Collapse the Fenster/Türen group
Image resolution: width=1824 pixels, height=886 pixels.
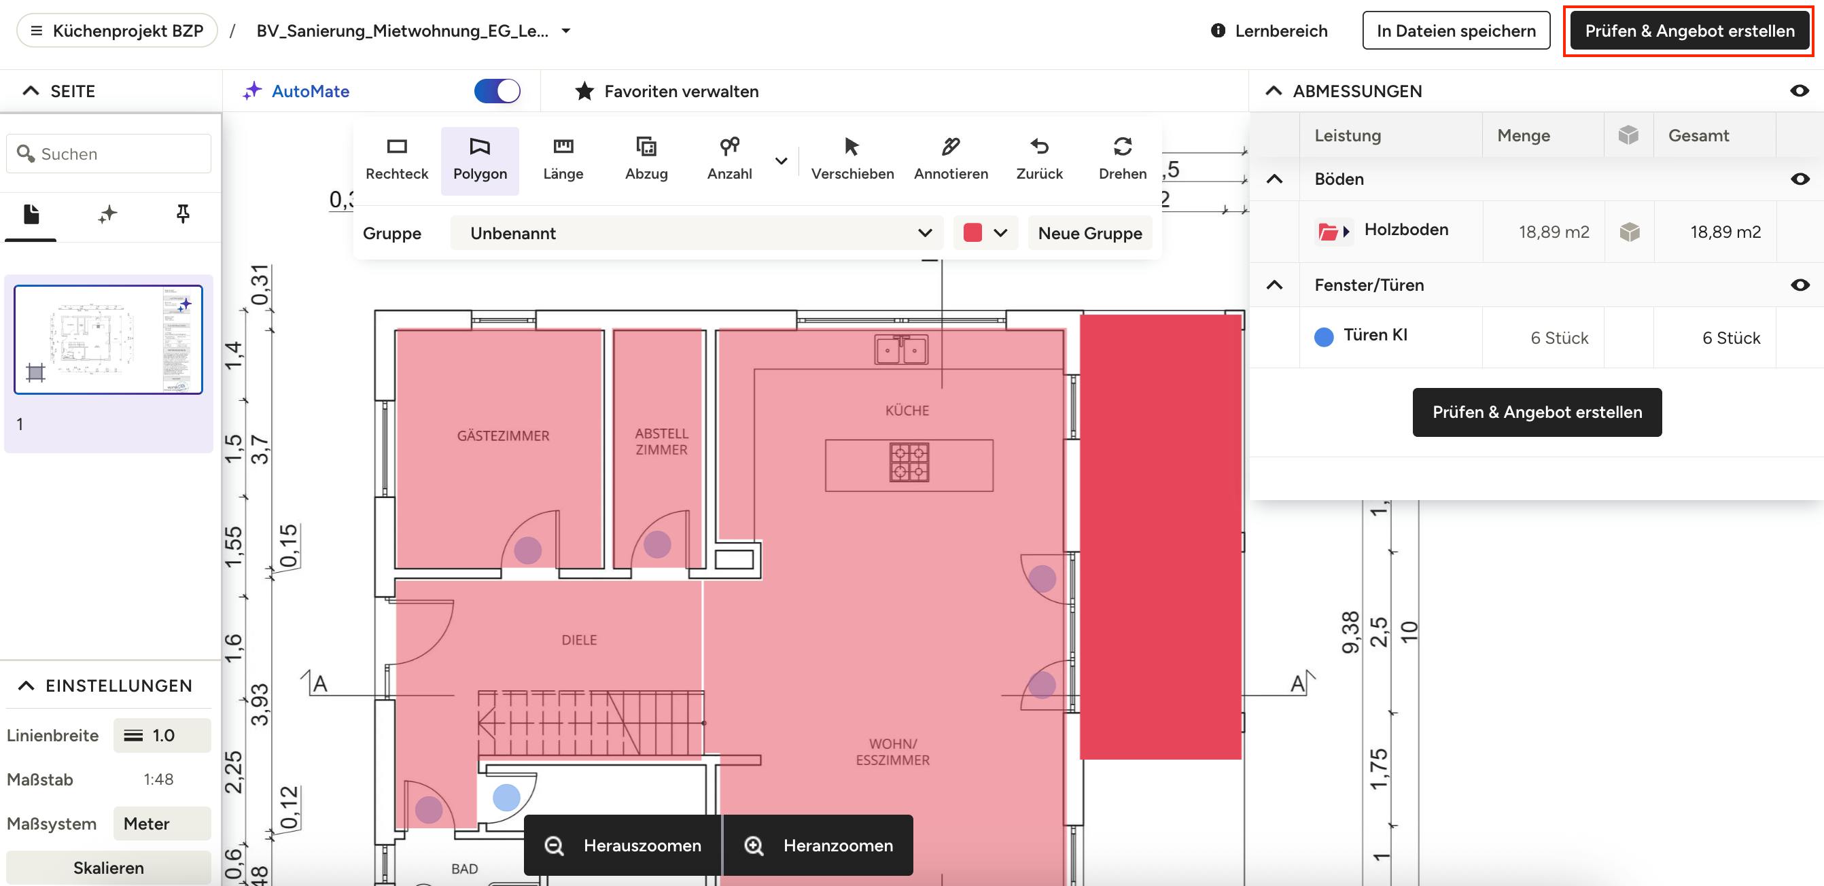(1274, 285)
